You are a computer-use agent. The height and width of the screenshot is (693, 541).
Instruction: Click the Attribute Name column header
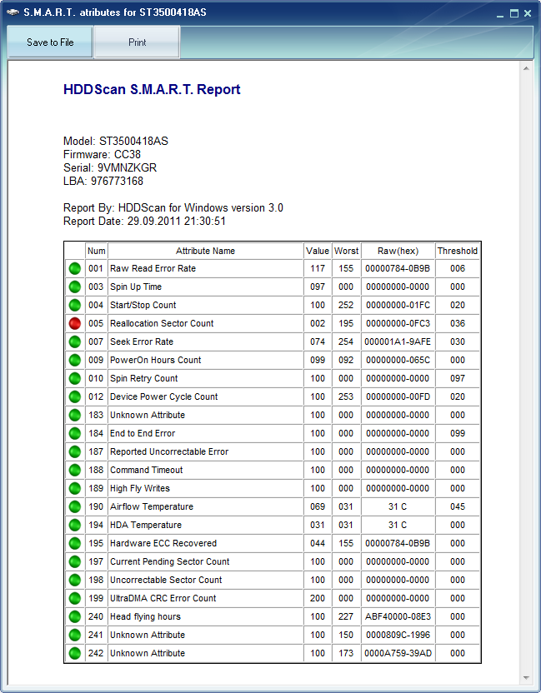pyautogui.click(x=205, y=251)
